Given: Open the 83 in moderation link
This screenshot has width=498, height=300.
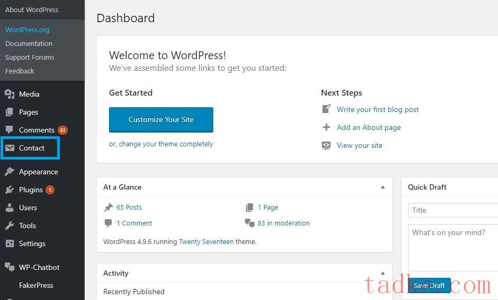Looking at the screenshot, I should tap(284, 223).
